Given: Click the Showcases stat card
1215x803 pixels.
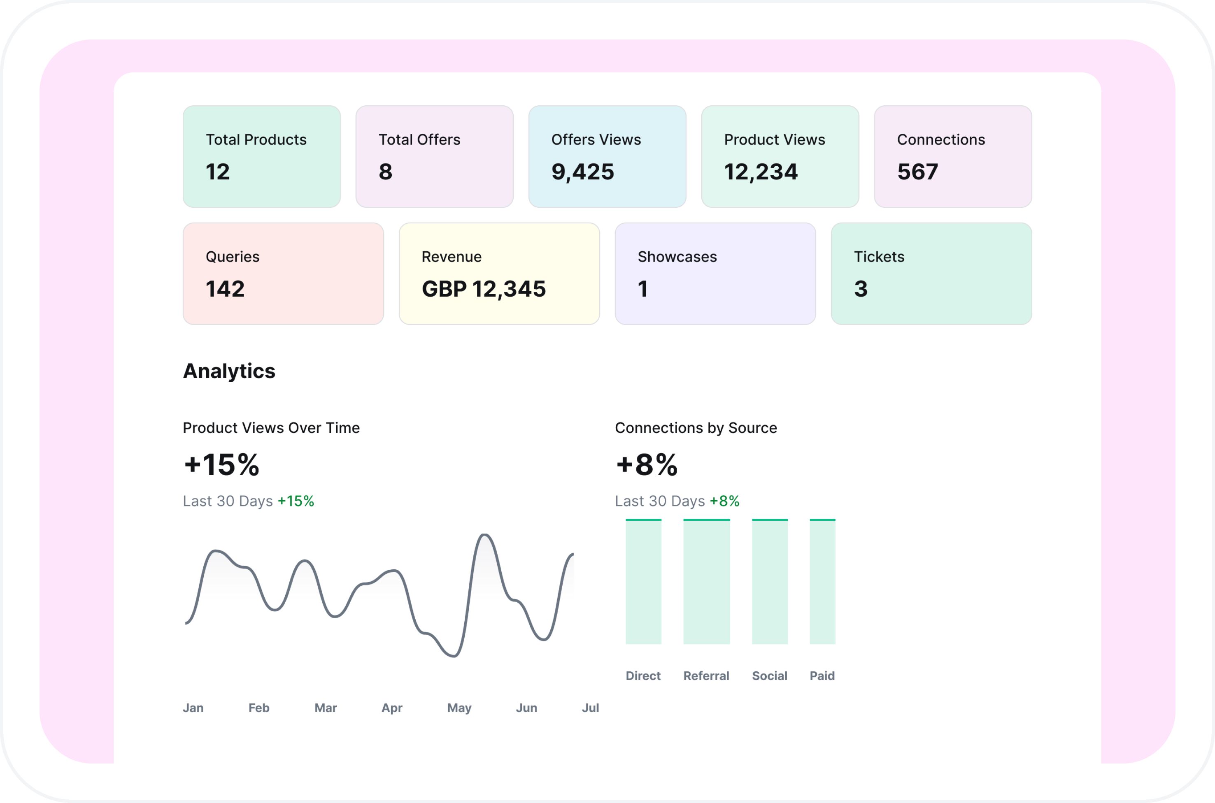Looking at the screenshot, I should coord(715,273).
